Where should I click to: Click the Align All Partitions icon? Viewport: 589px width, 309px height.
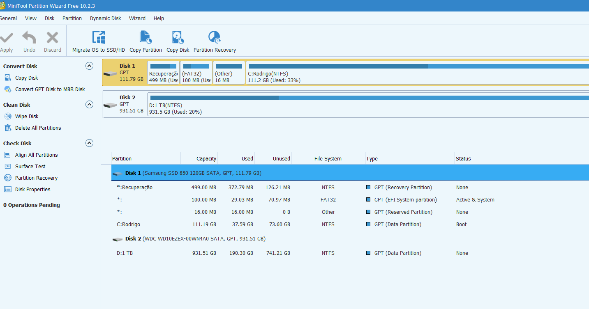[8, 155]
